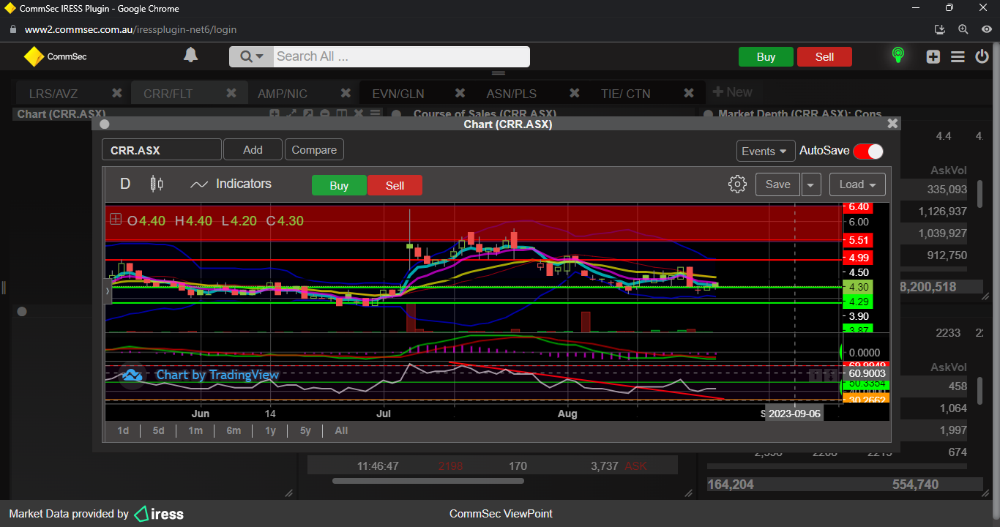Edit the CRR.ASX symbol field

point(162,150)
